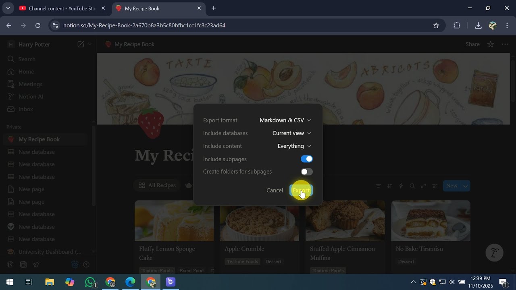Switch to All Recipes view tab
The height and width of the screenshot is (290, 516).
[157, 186]
